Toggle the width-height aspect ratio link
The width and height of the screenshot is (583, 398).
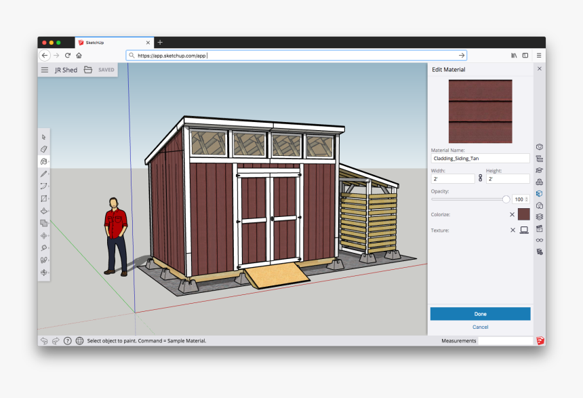tap(480, 178)
